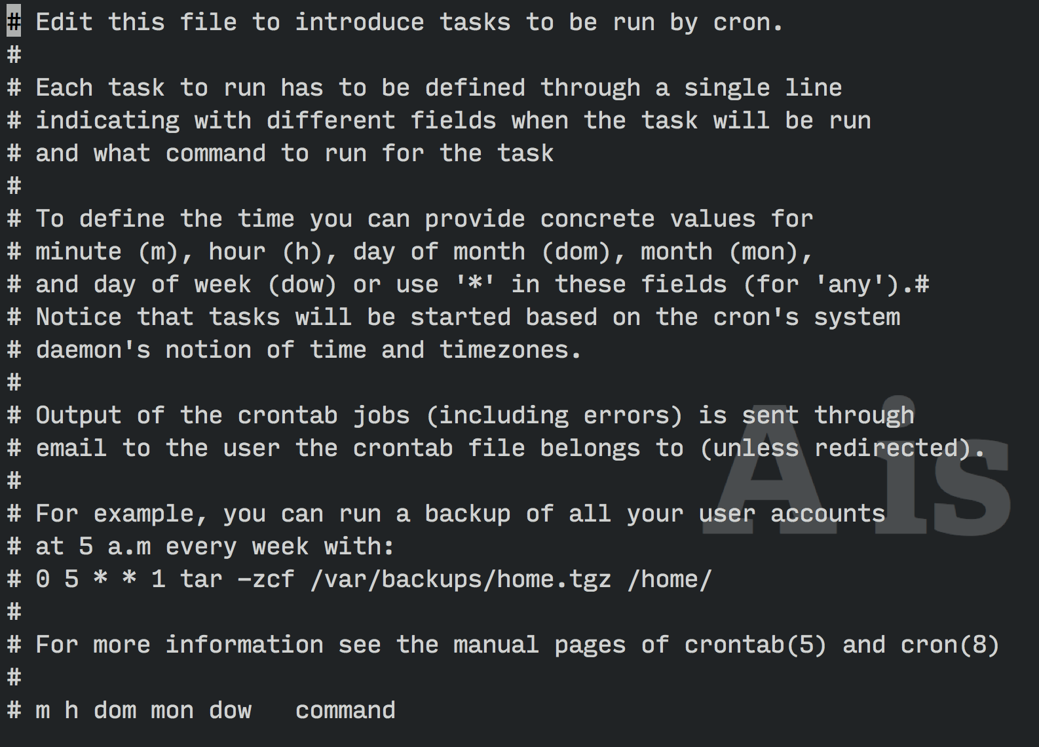
Task: Click "(dom)," in the minute/hour line
Action: [583, 252]
